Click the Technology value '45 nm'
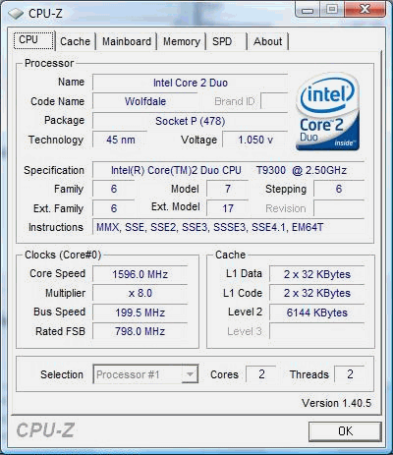This screenshot has width=393, height=455. [x=120, y=140]
